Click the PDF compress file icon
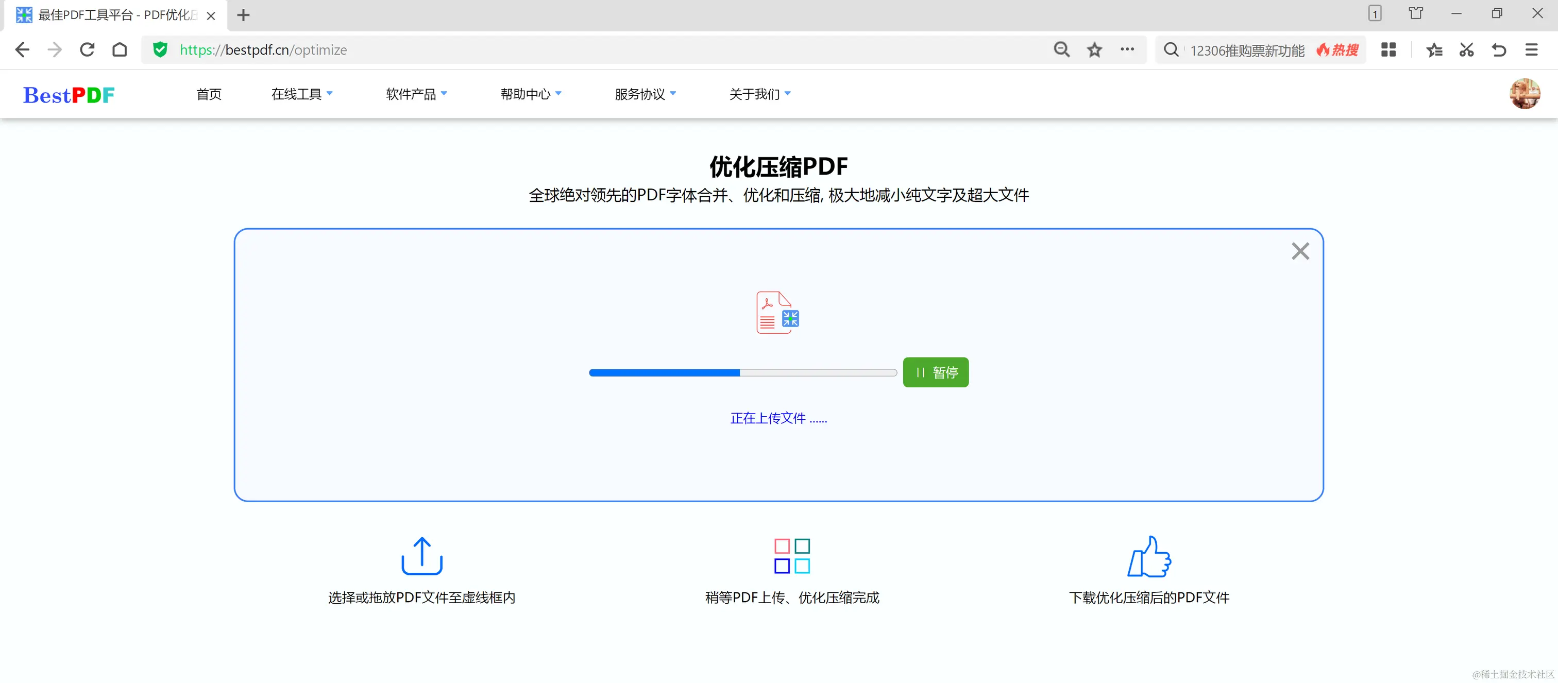1558x683 pixels. point(778,313)
